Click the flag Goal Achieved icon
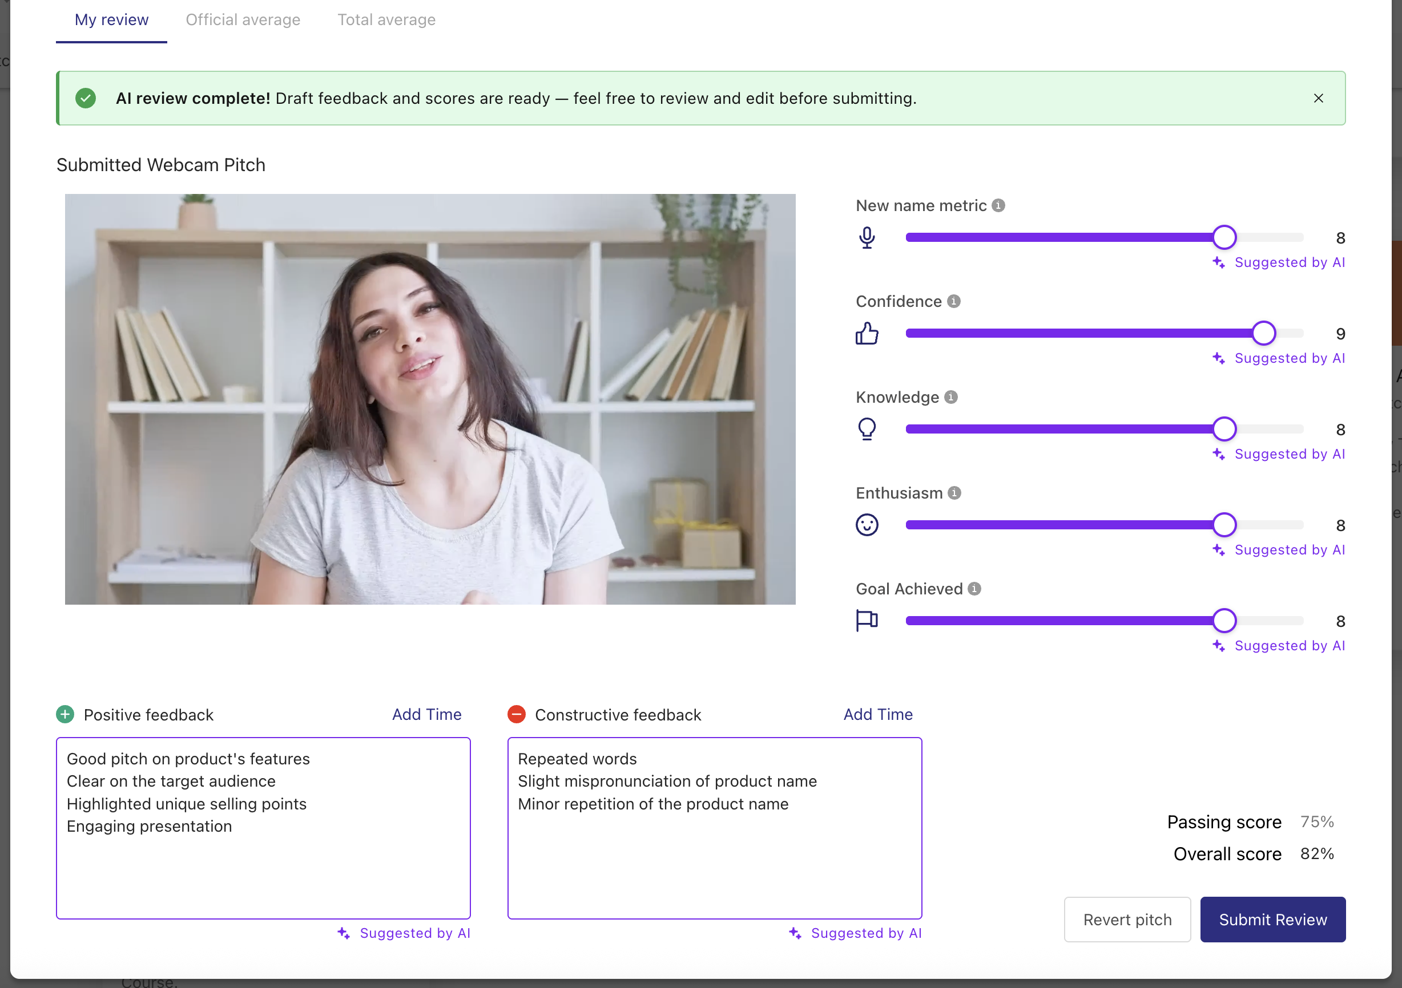 pos(867,621)
